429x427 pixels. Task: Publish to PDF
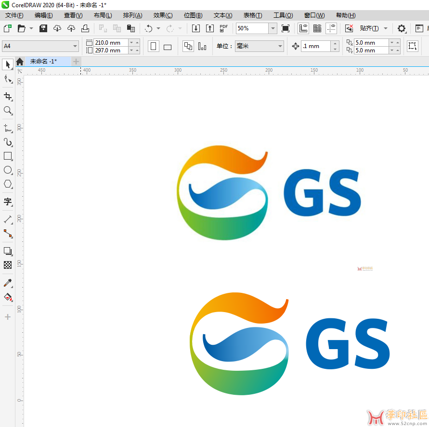coord(223,28)
